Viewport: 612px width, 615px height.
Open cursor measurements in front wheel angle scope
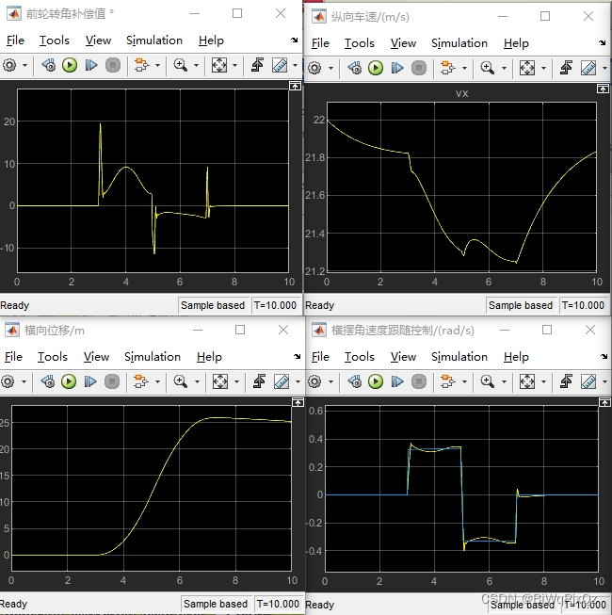pyautogui.click(x=280, y=65)
